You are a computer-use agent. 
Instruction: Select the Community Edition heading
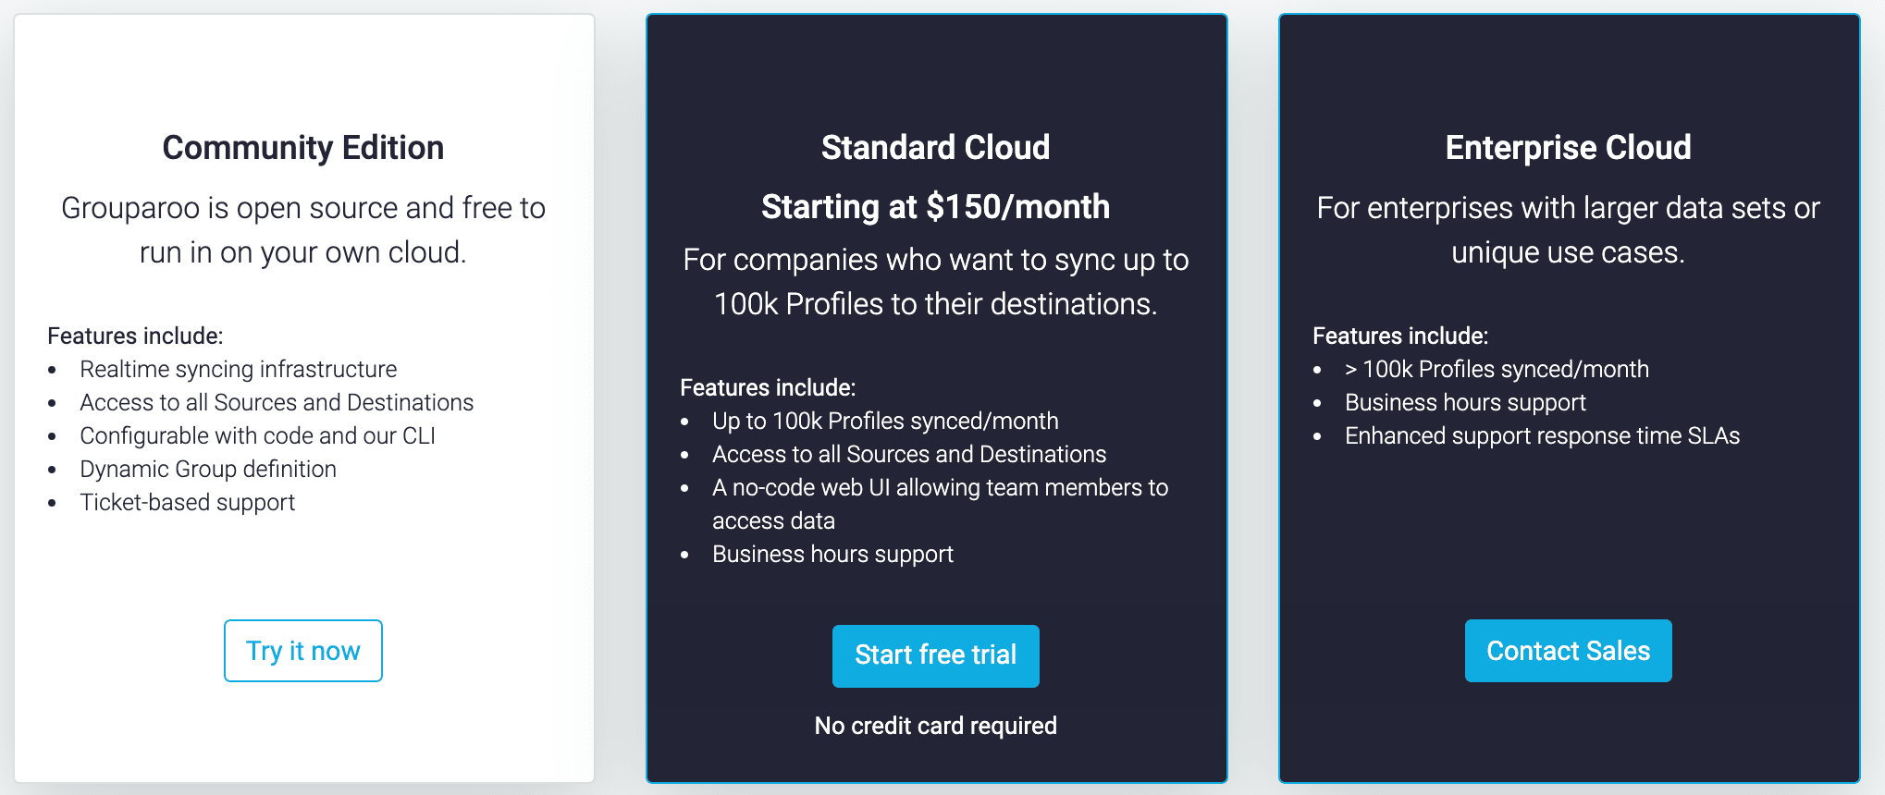[303, 148]
